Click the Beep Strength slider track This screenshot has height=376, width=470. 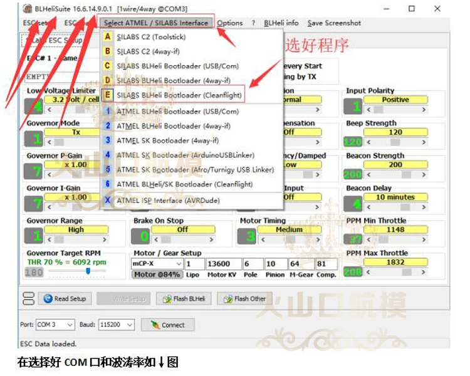[x=396, y=142]
